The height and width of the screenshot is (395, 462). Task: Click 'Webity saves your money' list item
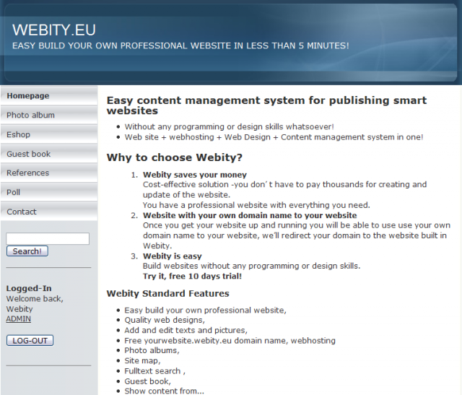tap(195, 175)
